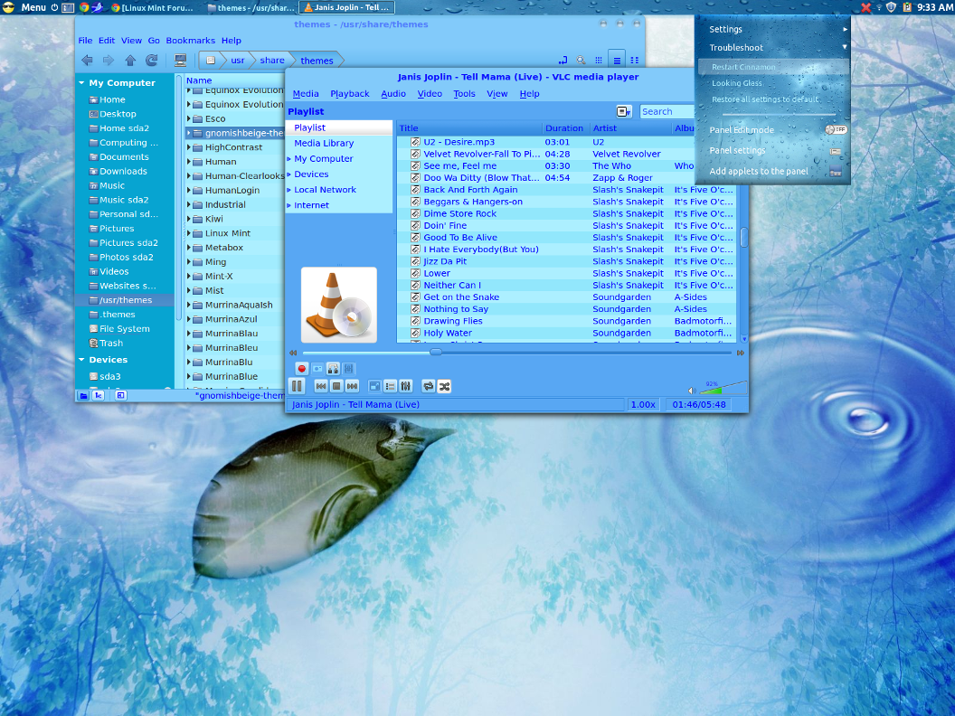Click the VLC faster/forward arrows
The height and width of the screenshot is (716, 955).
[x=741, y=353]
